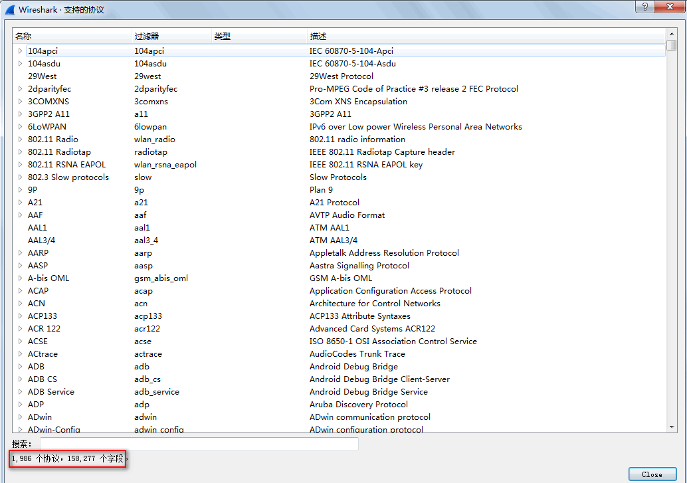Expand the ADwin protocol row
This screenshot has height=483, width=687.
[20, 417]
